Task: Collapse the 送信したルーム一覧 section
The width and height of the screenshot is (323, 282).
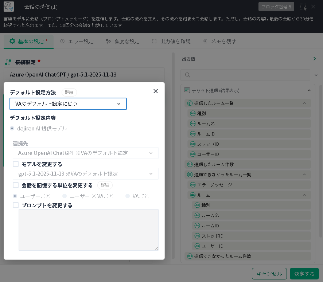Action: 304,103
